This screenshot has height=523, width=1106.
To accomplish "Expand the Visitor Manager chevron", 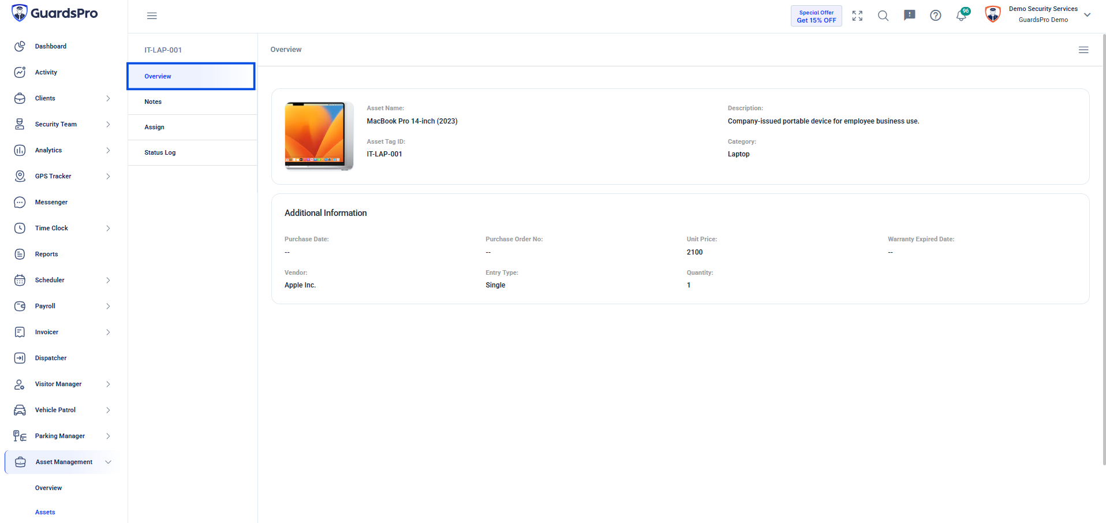I will click(108, 384).
